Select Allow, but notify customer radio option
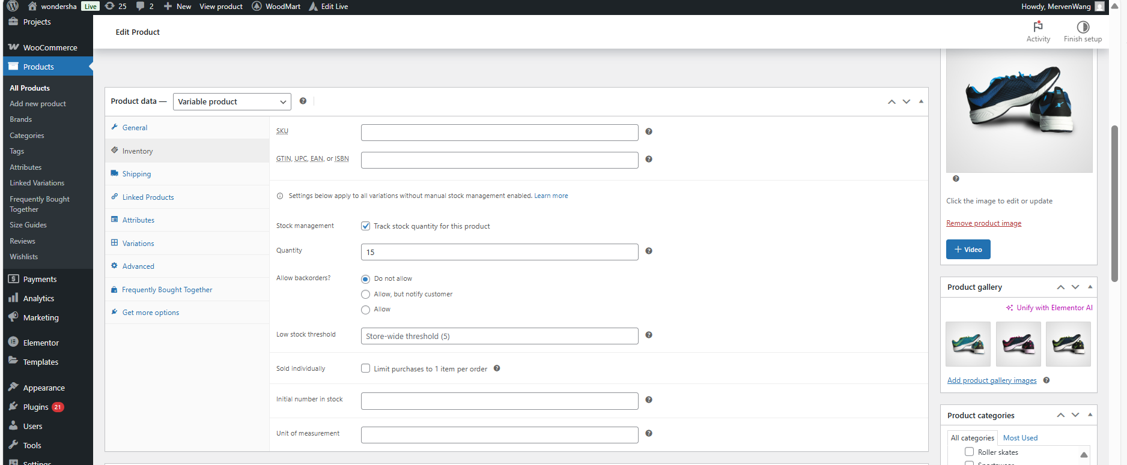The width and height of the screenshot is (1127, 465). click(365, 295)
